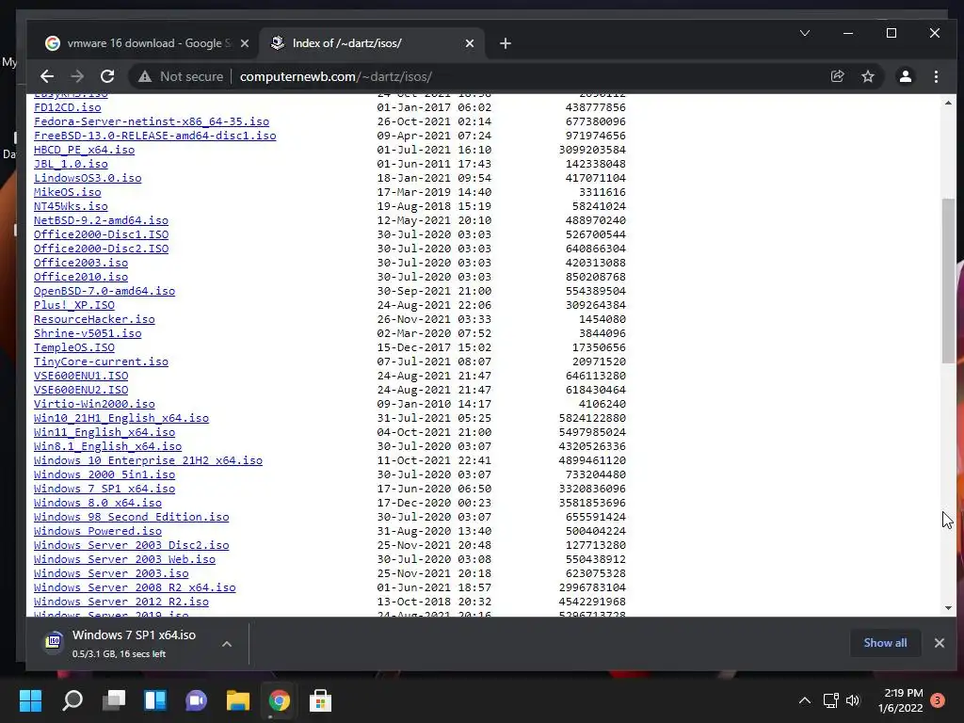Screen dimensions: 964x723
Task: Close the Index of /~dartz/isos/ tab
Action: 470,43
